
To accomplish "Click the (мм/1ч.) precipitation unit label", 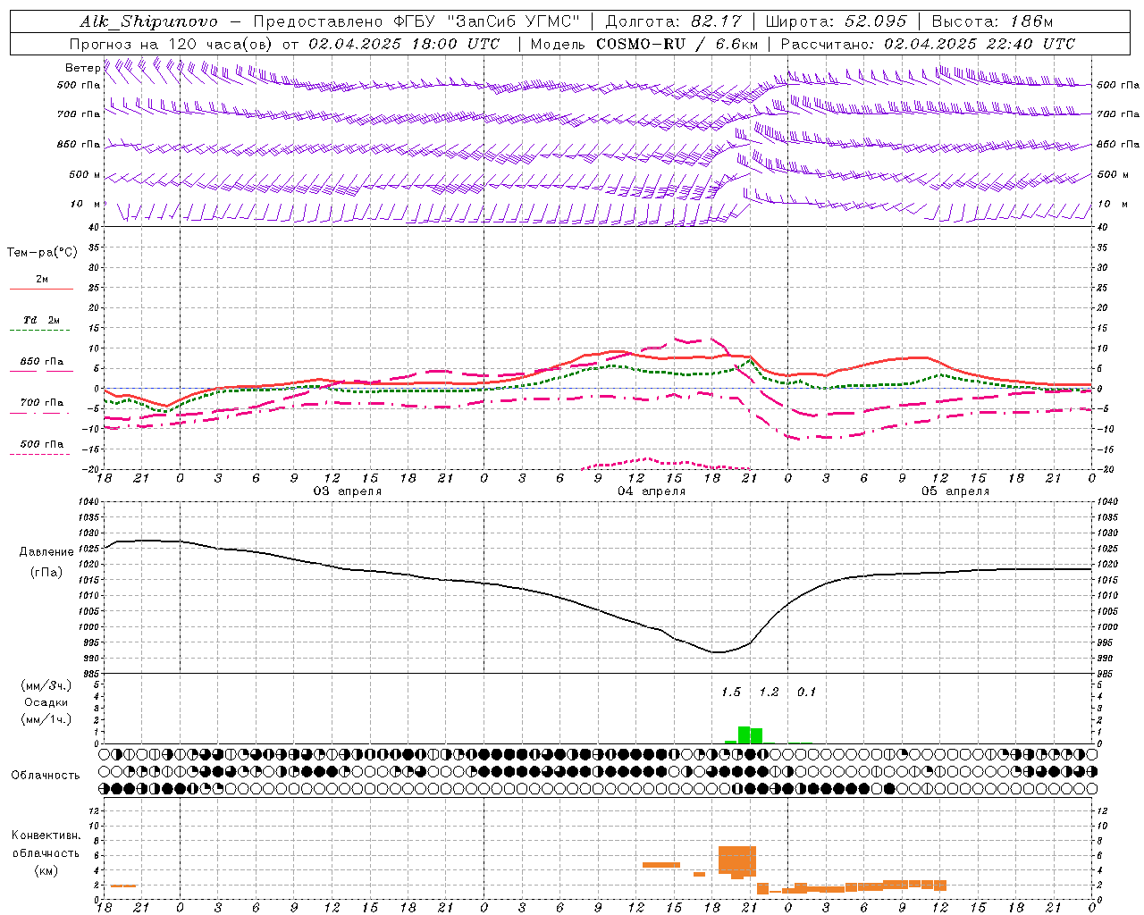I will 46,719.
